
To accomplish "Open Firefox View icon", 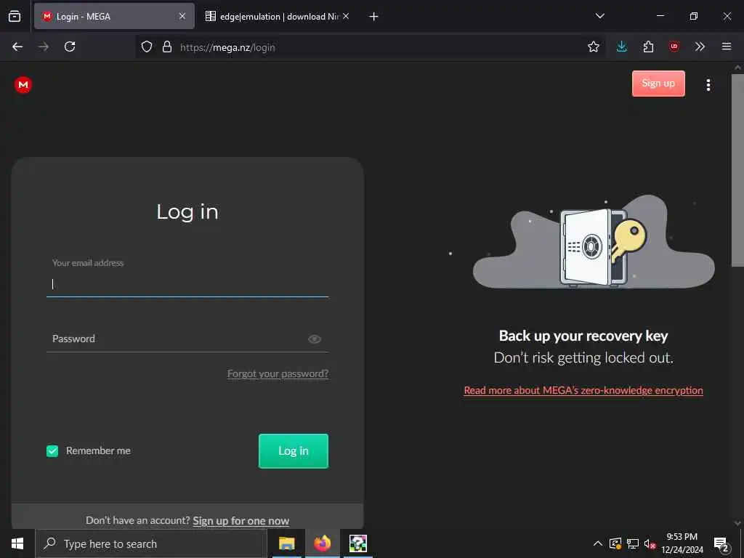I will pyautogui.click(x=15, y=16).
